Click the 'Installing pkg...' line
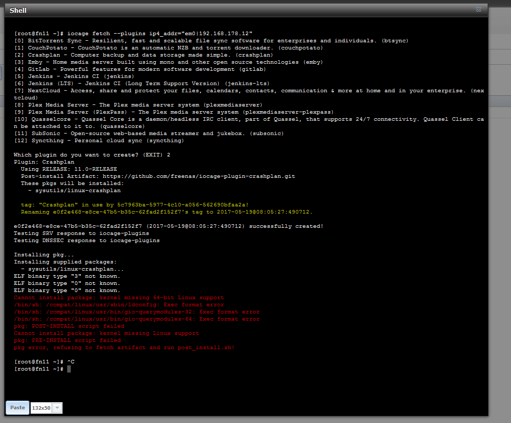The image size is (511, 423). point(44,255)
